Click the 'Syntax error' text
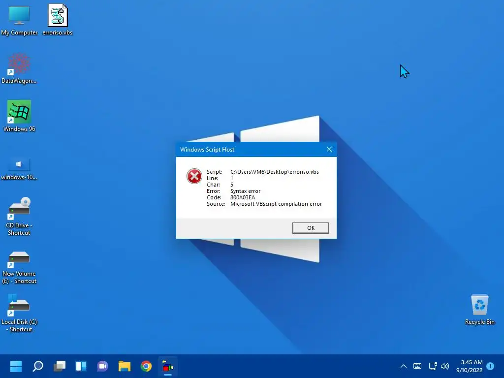This screenshot has width=504, height=378. pos(245,191)
